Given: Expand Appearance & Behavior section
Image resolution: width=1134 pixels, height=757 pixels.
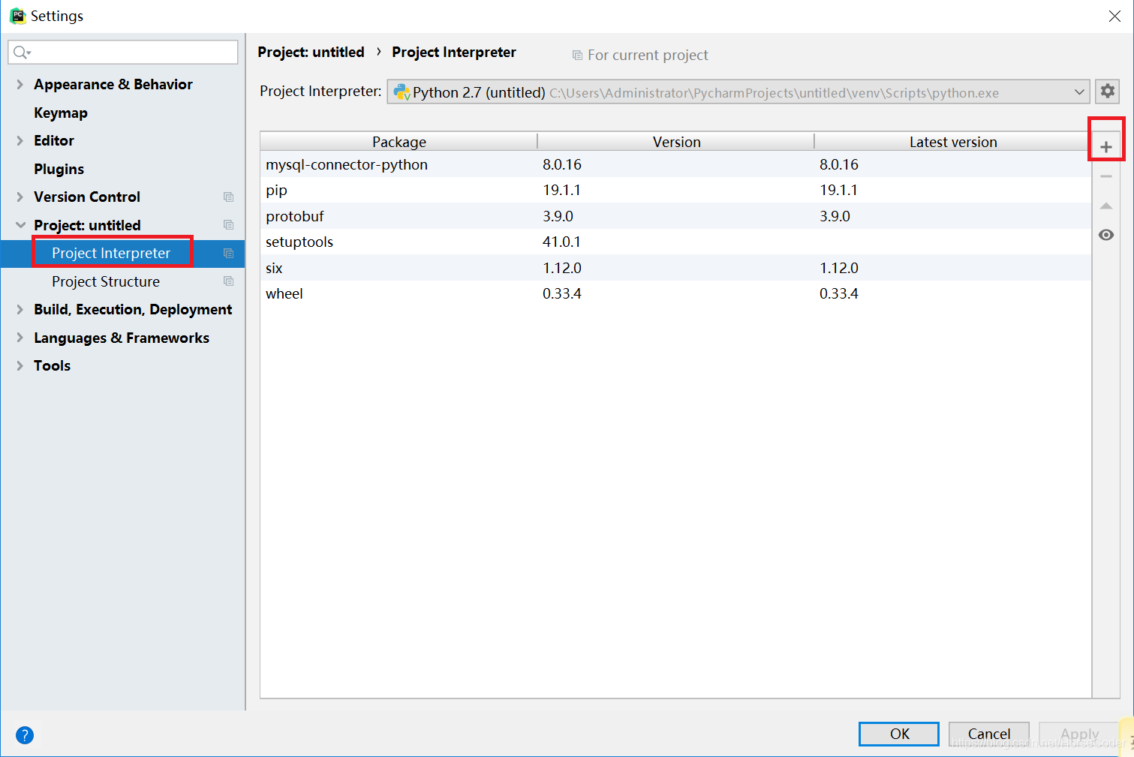Looking at the screenshot, I should (20, 84).
